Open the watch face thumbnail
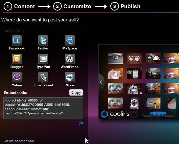Viewport: 179px width, 144px height. (x=134, y=103)
